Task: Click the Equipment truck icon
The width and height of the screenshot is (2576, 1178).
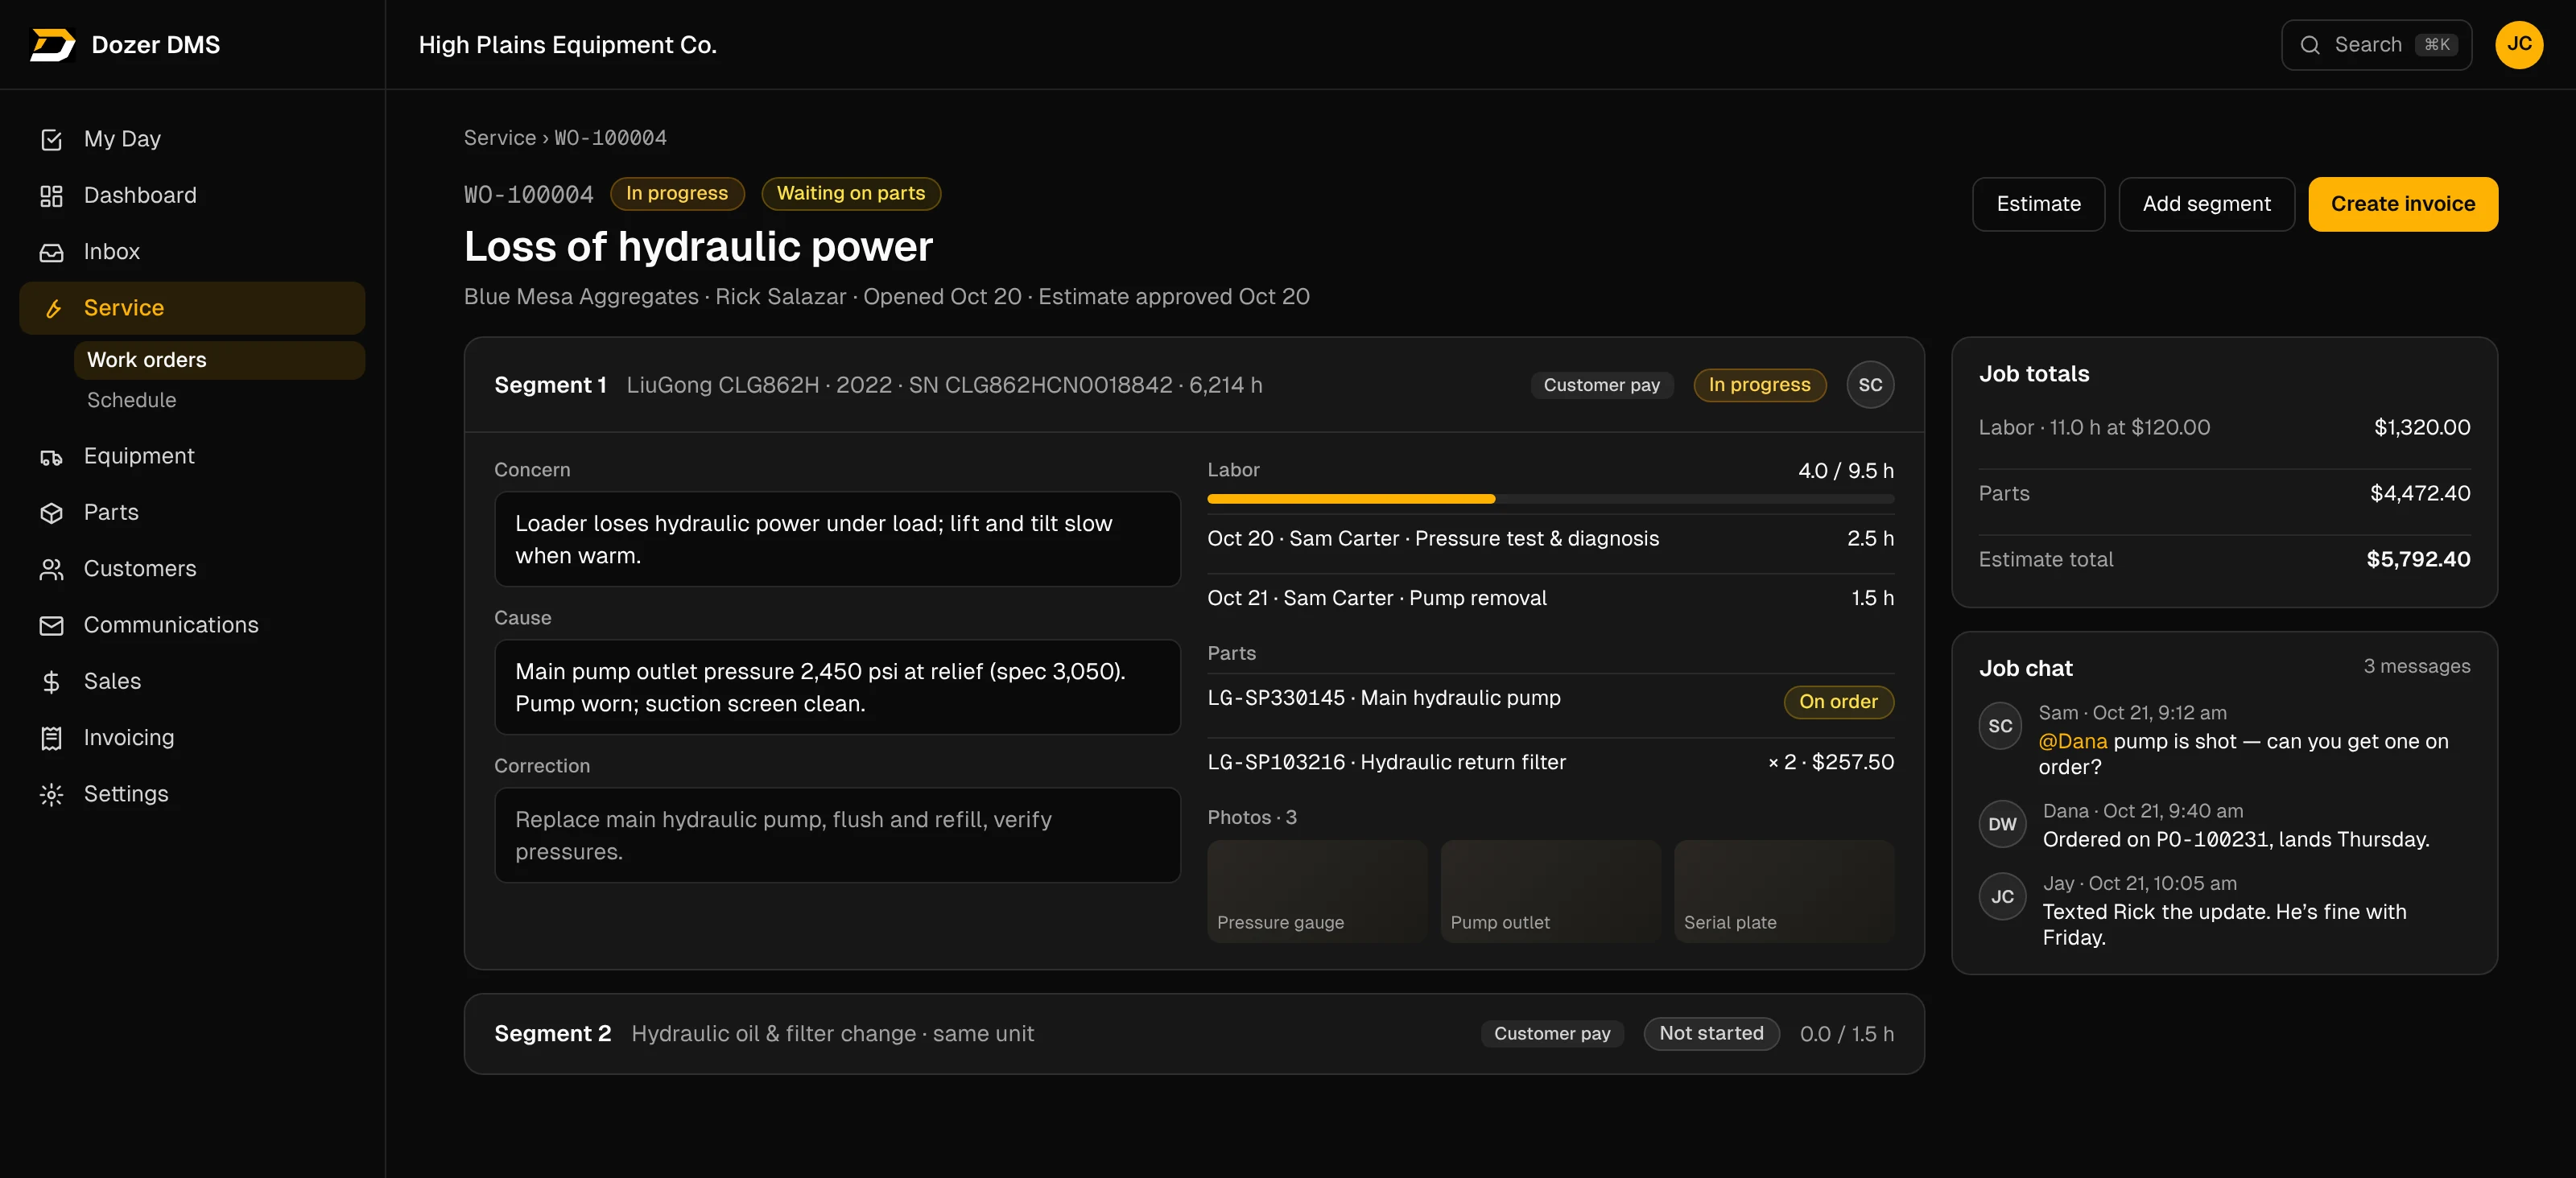Action: (51, 456)
